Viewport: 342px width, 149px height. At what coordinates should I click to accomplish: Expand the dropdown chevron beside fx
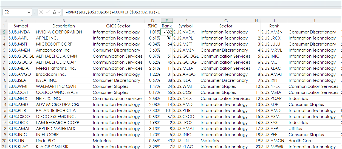[59, 12]
